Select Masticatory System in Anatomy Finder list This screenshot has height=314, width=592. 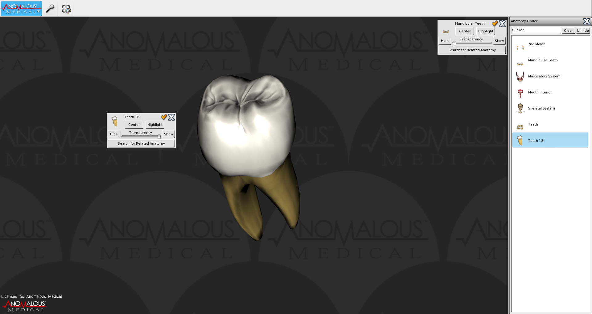click(544, 76)
